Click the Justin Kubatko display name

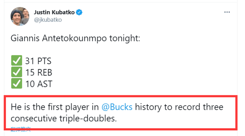(54, 12)
